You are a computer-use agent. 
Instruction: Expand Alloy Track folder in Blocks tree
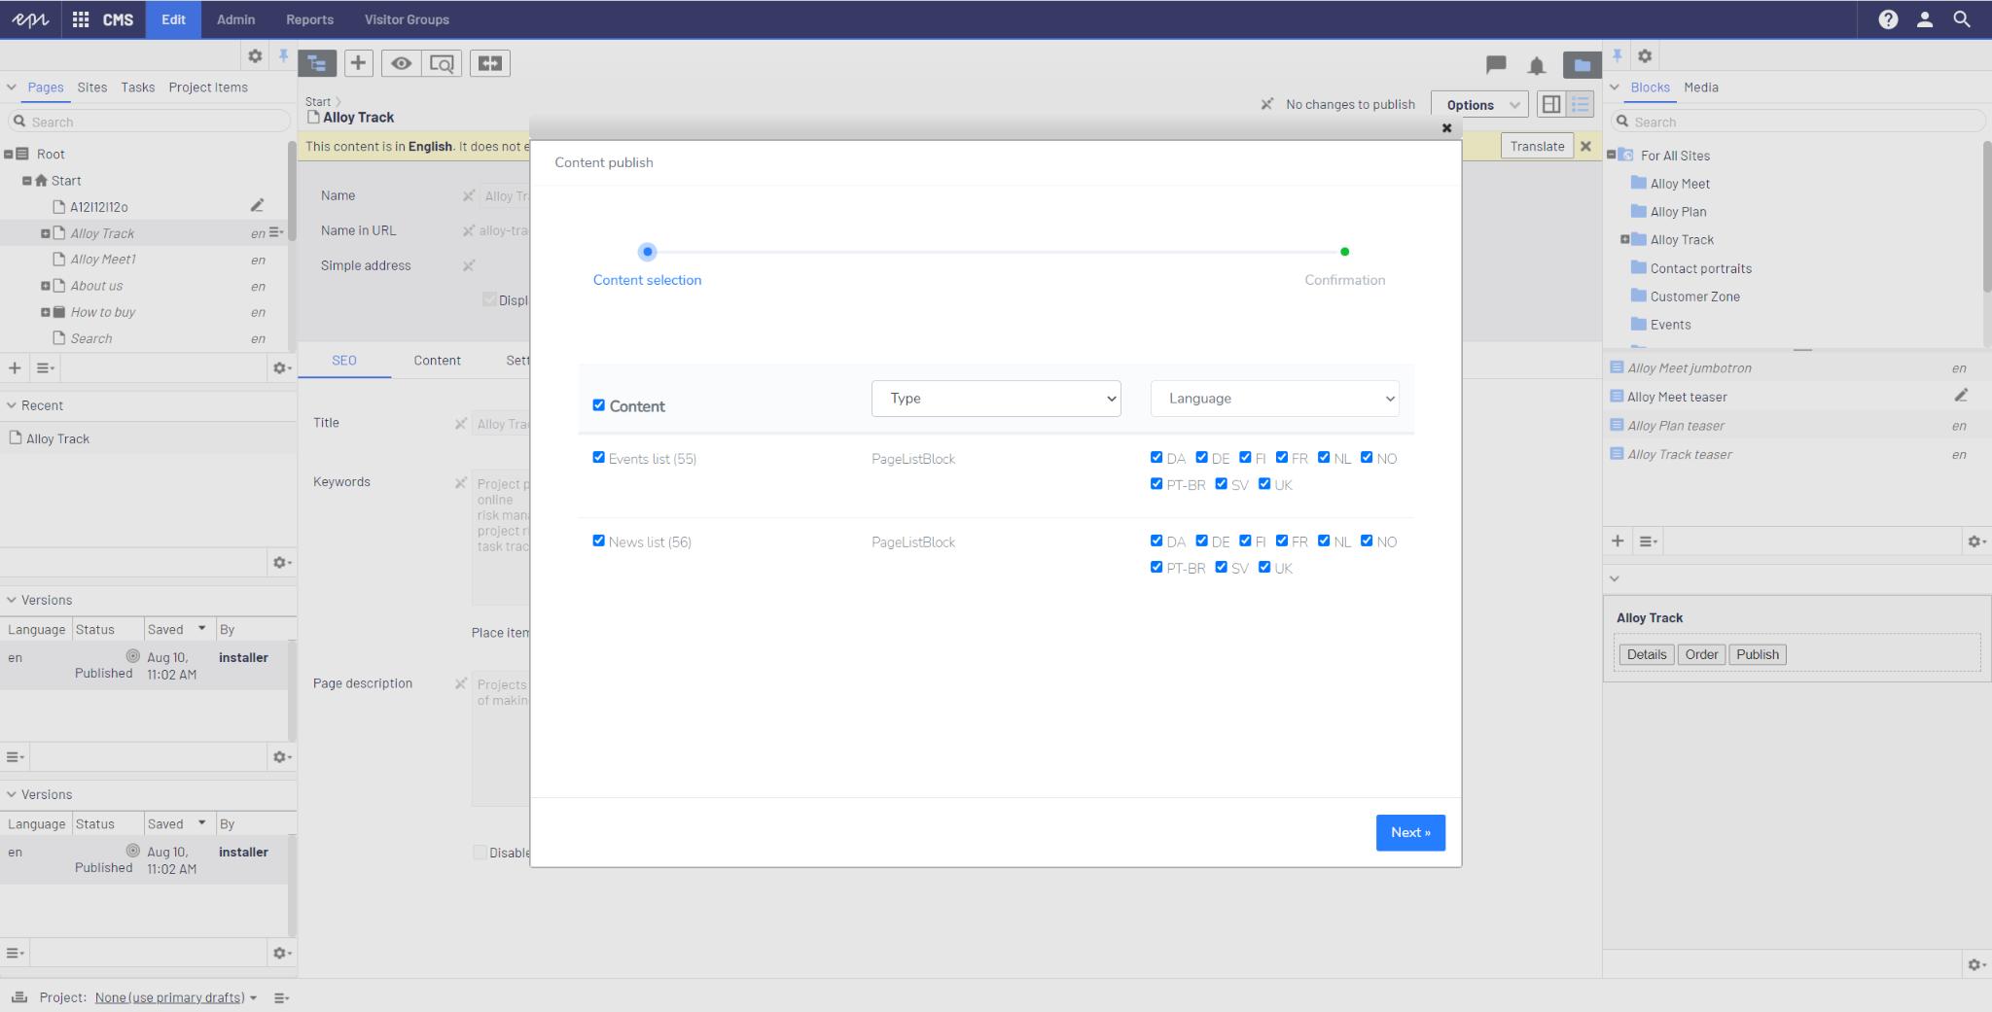click(1624, 240)
